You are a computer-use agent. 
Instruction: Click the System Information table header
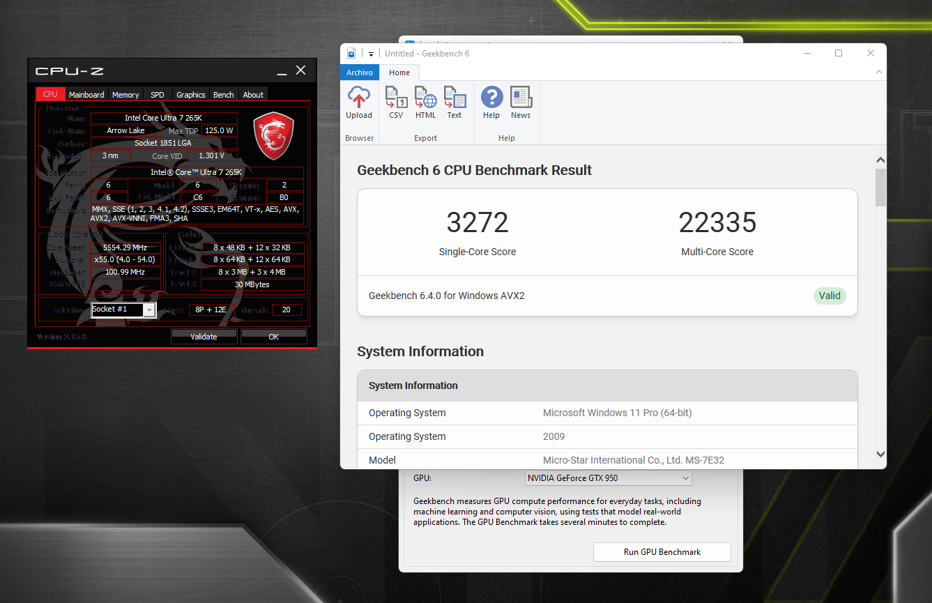pos(607,386)
